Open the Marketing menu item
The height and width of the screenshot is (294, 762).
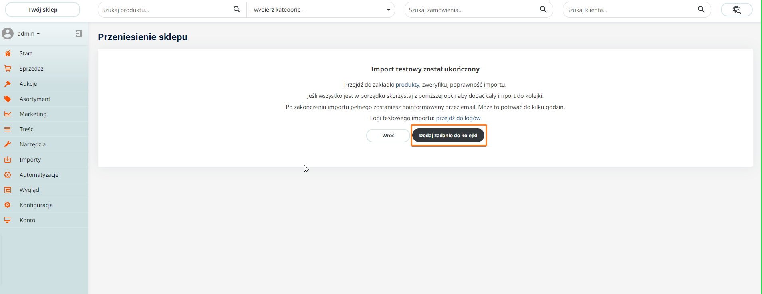point(44,114)
